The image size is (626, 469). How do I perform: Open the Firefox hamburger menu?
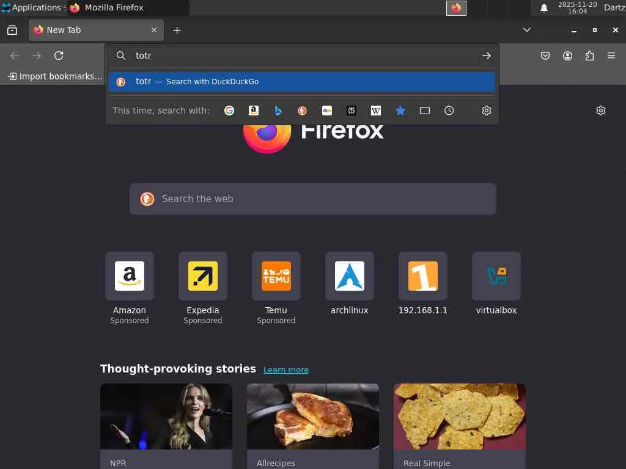(x=611, y=56)
